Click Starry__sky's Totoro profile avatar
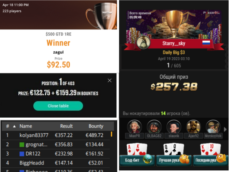Image resolution: width=229 pixels, height=172 pixels. tap(143, 42)
